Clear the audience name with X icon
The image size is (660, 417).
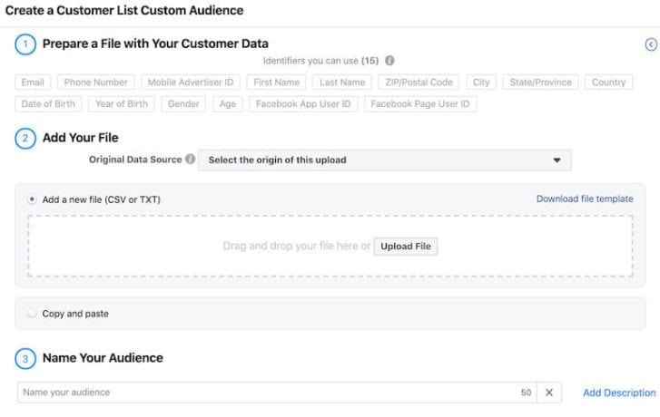[548, 393]
